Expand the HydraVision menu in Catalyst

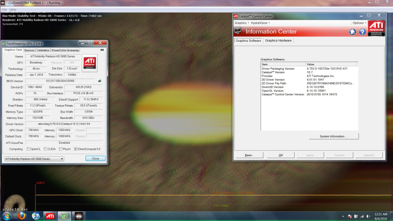260,23
